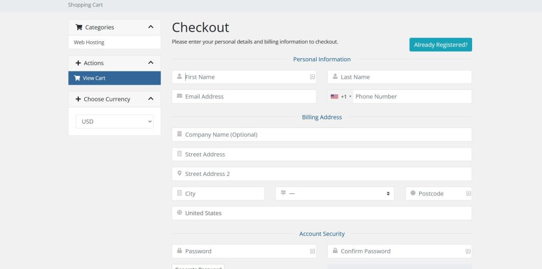542x269 pixels.
Task: Click the Shopping Cart breadcrumb link
Action: pyautogui.click(x=85, y=5)
